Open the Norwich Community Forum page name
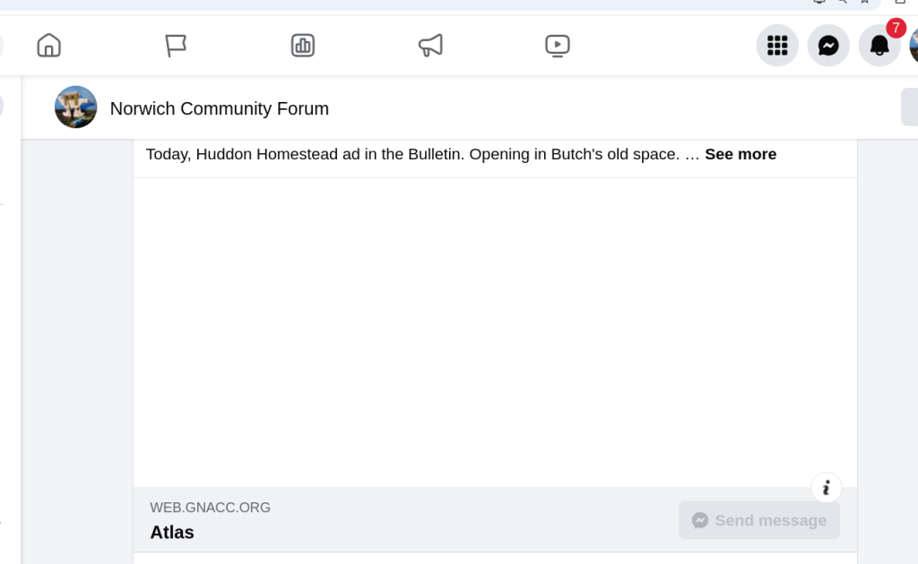The width and height of the screenshot is (918, 564). point(219,108)
